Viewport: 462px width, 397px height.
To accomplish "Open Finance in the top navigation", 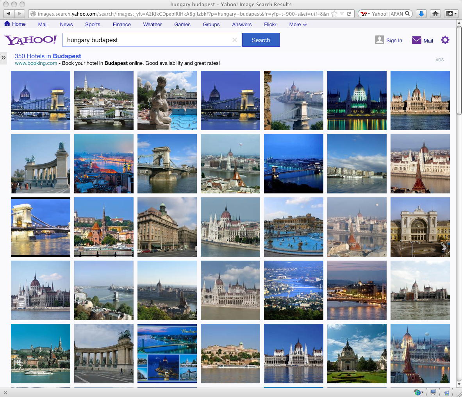I will point(122,25).
